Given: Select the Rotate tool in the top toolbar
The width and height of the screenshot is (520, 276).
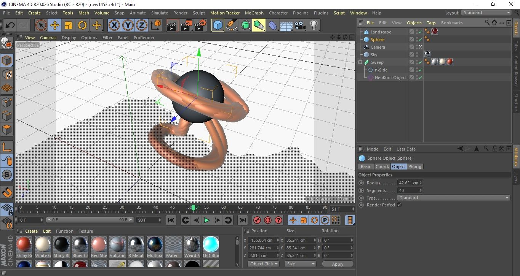Looking at the screenshot, I should click(82, 25).
